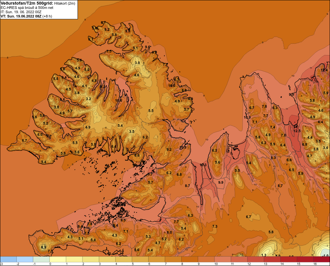The image size is (330, 266).
Task: Click the temperature value '9.4' on the map
Action: point(64,77)
